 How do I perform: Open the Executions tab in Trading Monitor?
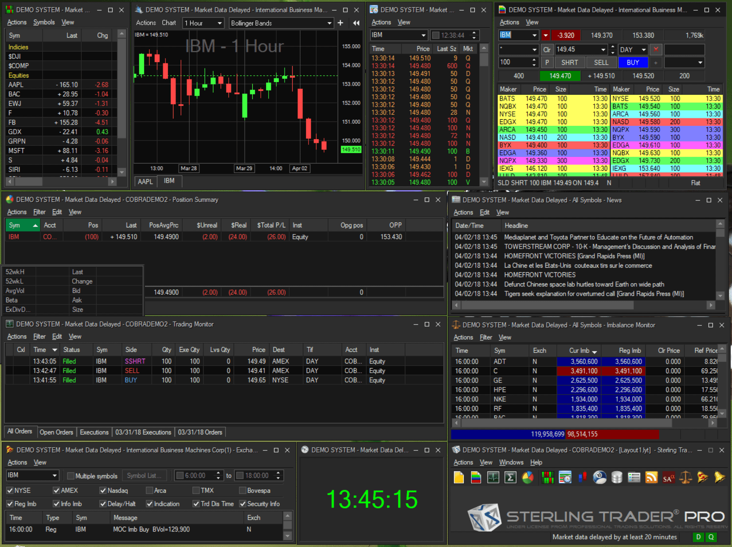point(94,432)
